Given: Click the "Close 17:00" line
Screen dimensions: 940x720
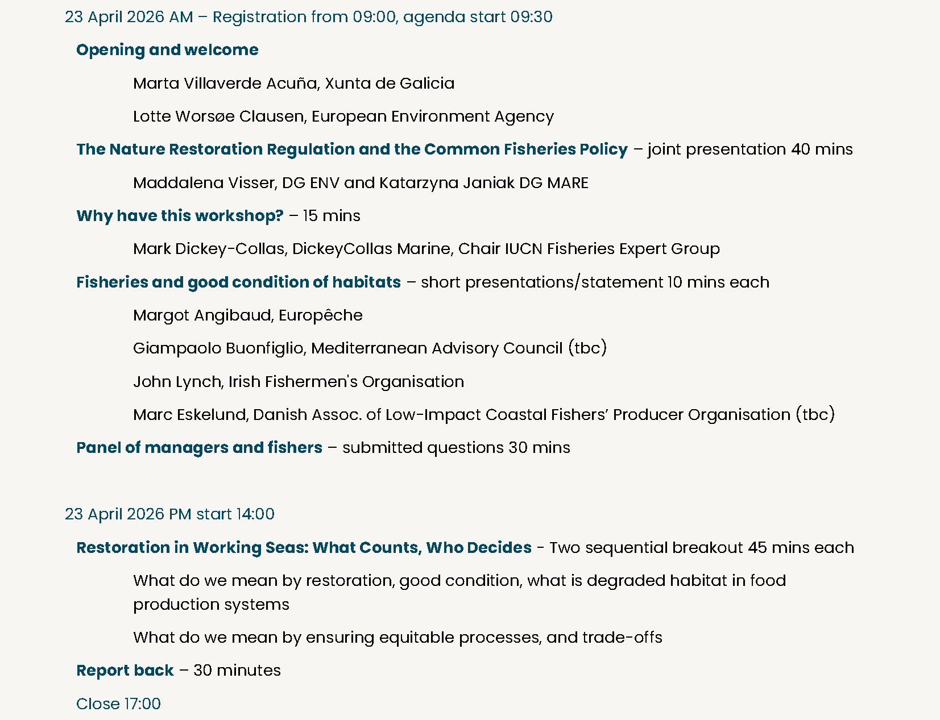Looking at the screenshot, I should (118, 704).
